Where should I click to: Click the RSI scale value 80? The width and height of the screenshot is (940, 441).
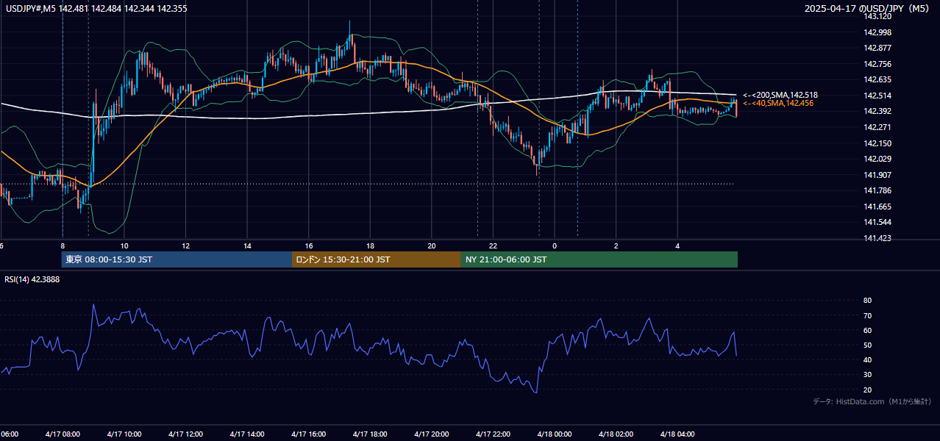pos(867,301)
